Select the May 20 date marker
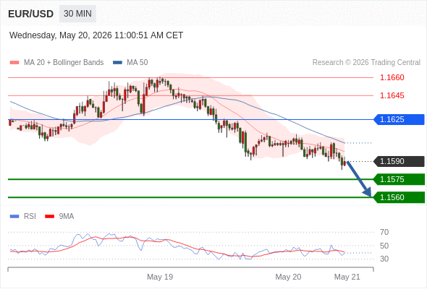The width and height of the screenshot is (427, 289). (x=288, y=277)
